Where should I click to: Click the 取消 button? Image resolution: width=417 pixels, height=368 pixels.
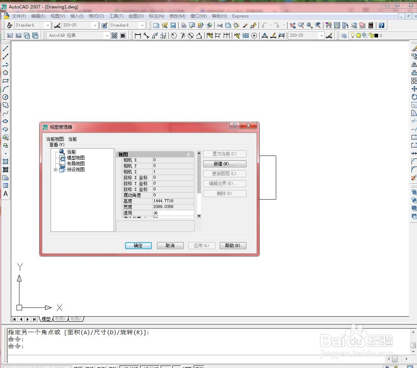170,245
